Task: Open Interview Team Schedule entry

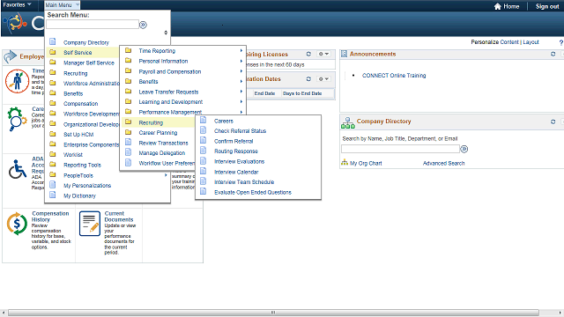Action: [244, 182]
